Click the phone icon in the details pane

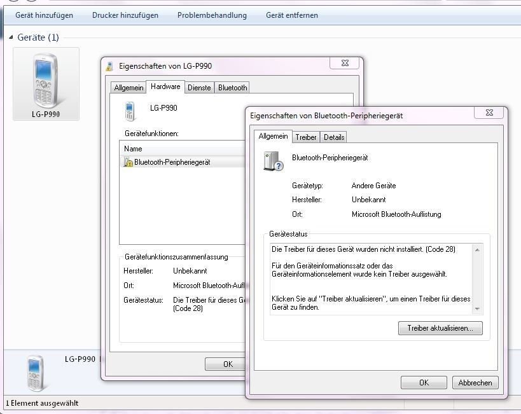[x=35, y=373]
